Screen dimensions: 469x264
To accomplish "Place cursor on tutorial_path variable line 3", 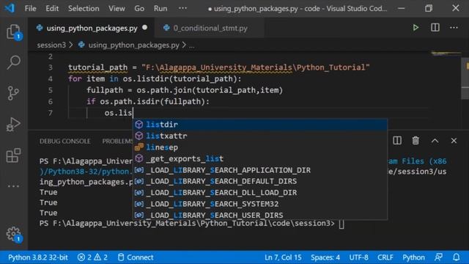I will pos(97,67).
